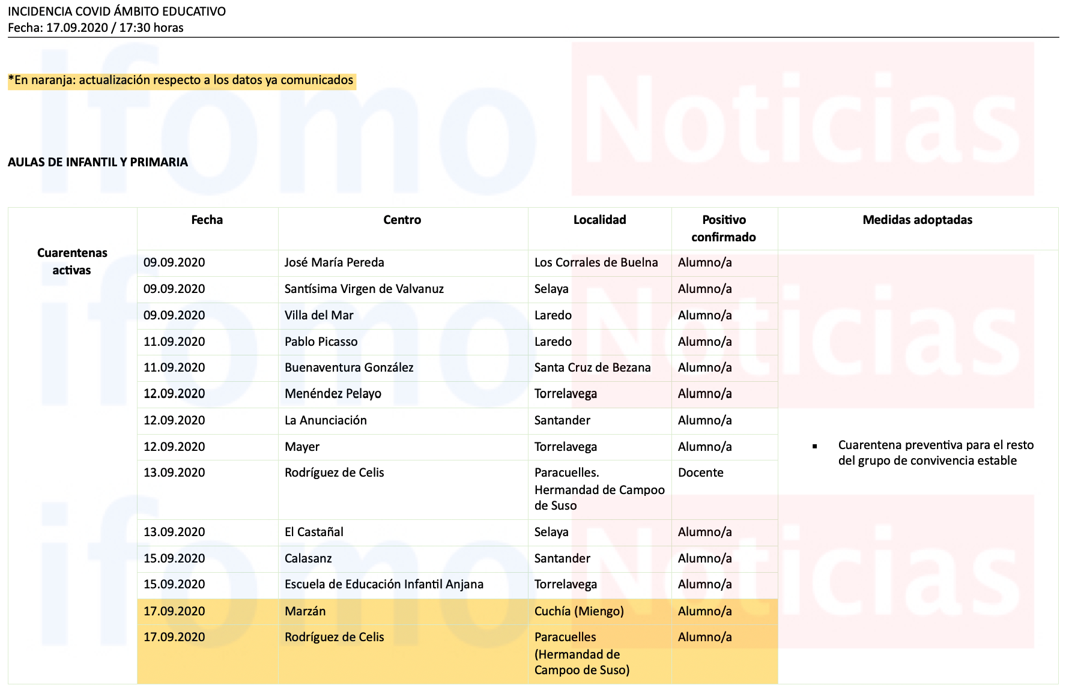The image size is (1069, 694).
Task: Click the 'Villa del Mar' centro cell
Action: [x=319, y=315]
